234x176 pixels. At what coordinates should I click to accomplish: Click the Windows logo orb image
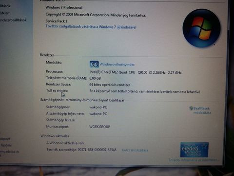201,28
